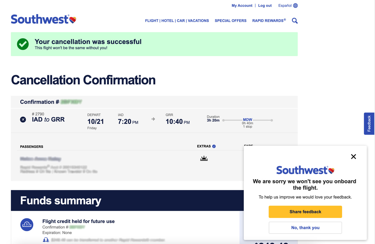Click the green success checkmark icon

point(23,44)
